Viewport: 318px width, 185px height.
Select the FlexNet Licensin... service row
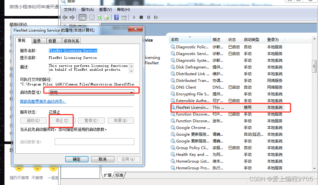(228, 108)
